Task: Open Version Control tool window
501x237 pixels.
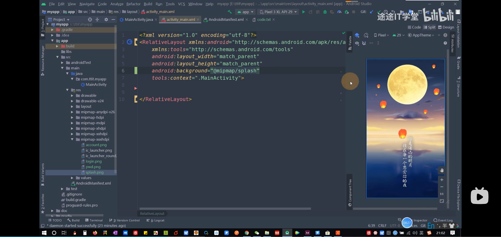Action: (x=125, y=220)
